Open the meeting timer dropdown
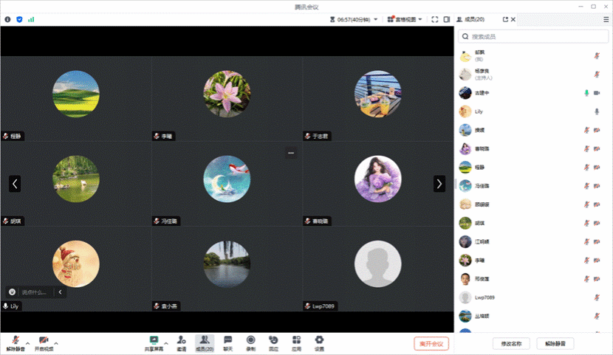Viewport: 613px width, 355px height. point(354,19)
